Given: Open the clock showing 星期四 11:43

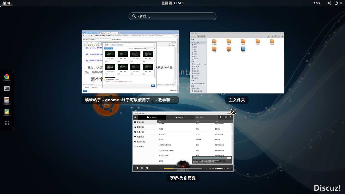Looking at the screenshot, I should click(173, 3).
